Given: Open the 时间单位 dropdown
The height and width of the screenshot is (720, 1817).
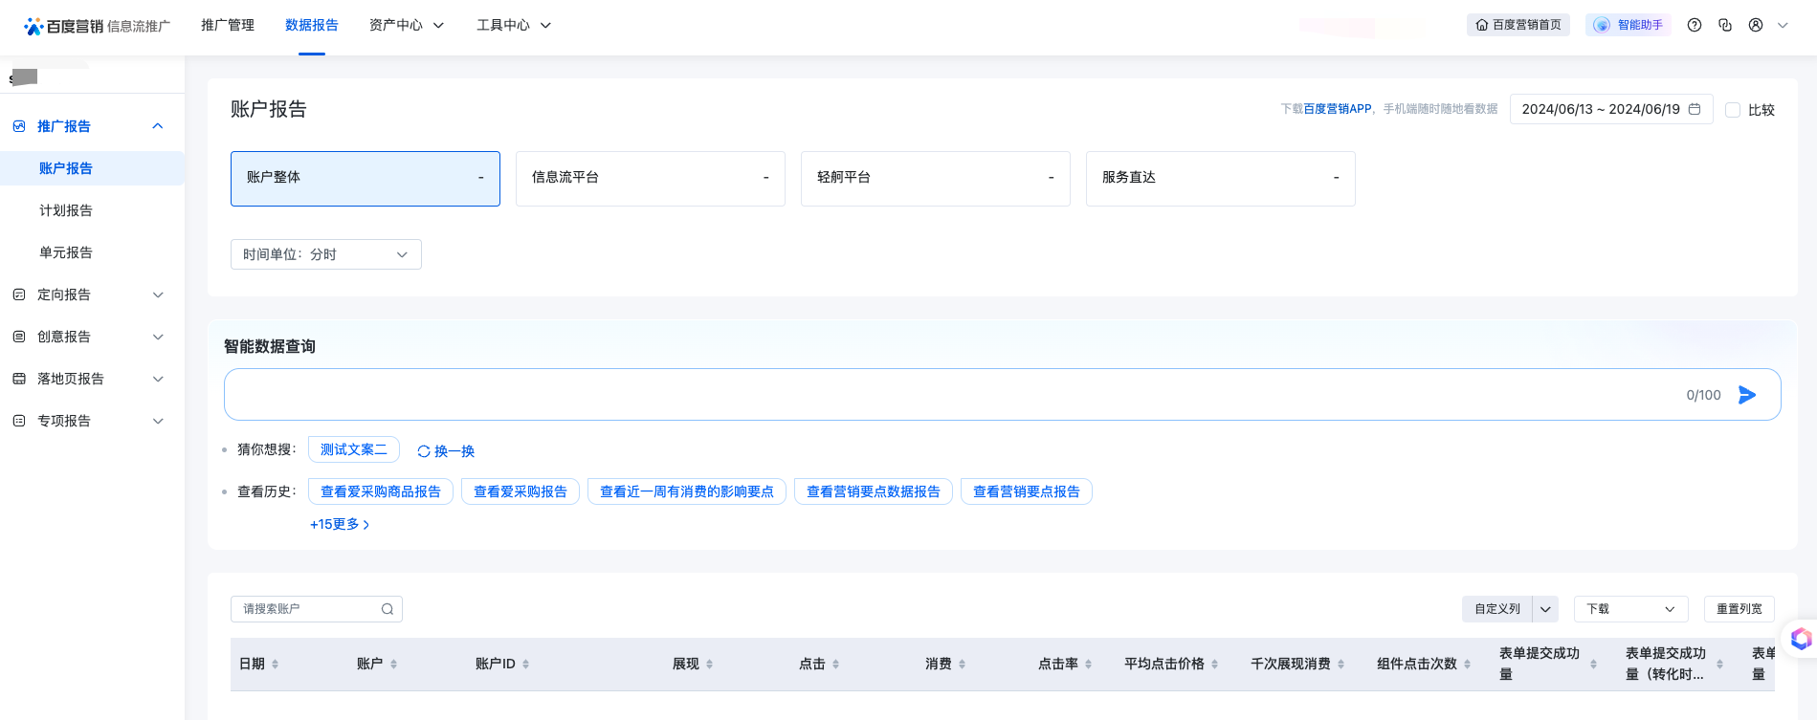Looking at the screenshot, I should click(325, 254).
